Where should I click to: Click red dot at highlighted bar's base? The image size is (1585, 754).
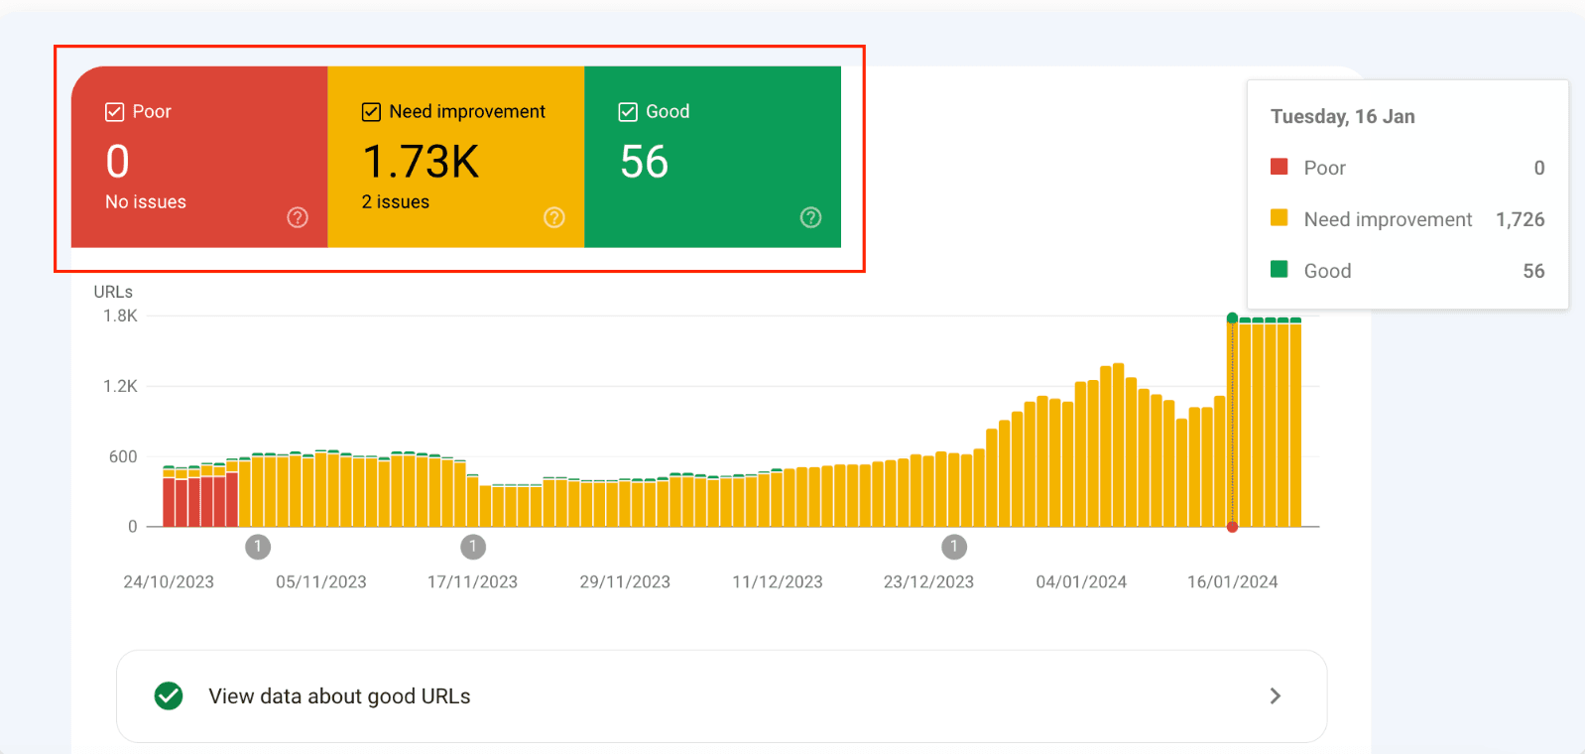(1232, 527)
